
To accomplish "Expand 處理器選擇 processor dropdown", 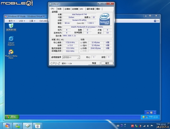I will [x=79, y=57].
